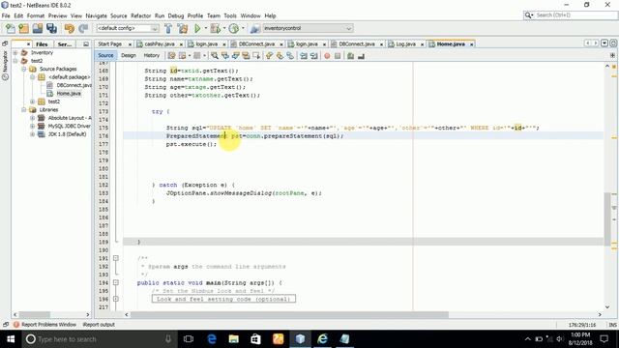Image resolution: width=619 pixels, height=348 pixels.
Task: Click the Search (Ctrl+I) field
Action: [x=575, y=15]
